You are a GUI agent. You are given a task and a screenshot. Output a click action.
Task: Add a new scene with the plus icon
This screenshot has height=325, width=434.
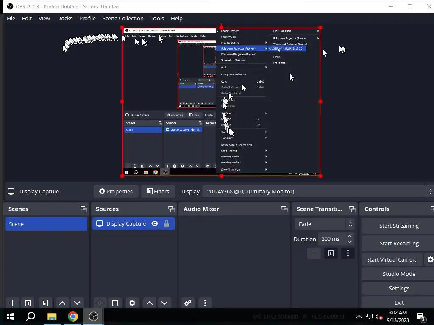(x=13, y=303)
